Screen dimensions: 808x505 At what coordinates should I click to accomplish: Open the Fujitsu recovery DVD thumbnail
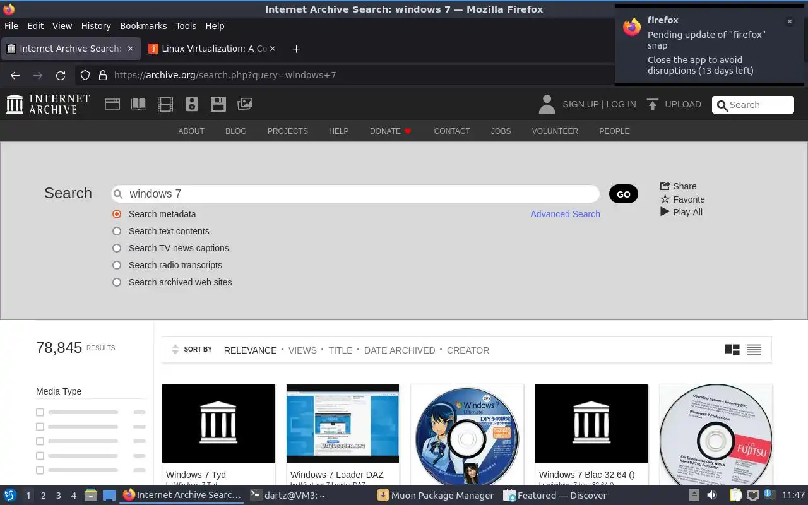716,434
